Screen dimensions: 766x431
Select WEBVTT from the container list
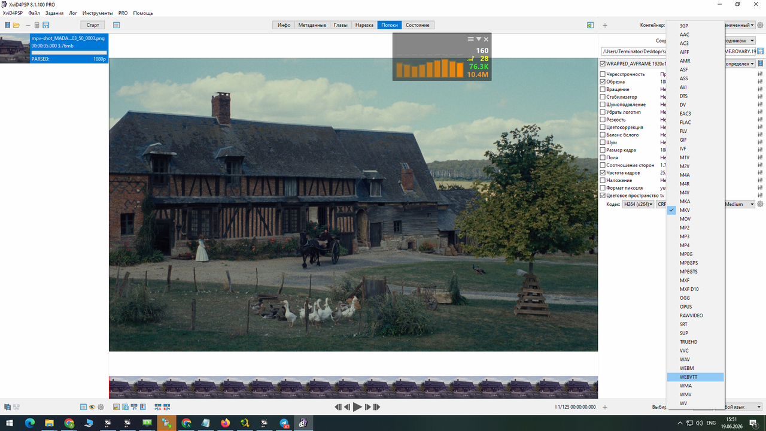(x=695, y=377)
